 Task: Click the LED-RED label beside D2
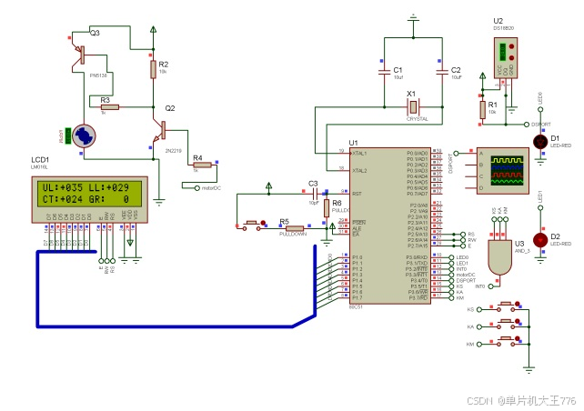point(561,244)
